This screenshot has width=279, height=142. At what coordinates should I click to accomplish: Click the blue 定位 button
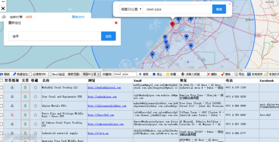pos(108,36)
